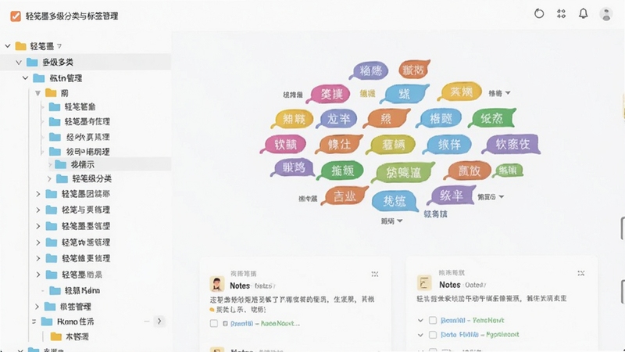The width and height of the screenshot is (625, 352).
Task: Click the folder icon of the 轻笔墨团 row
Action: tap(52, 194)
